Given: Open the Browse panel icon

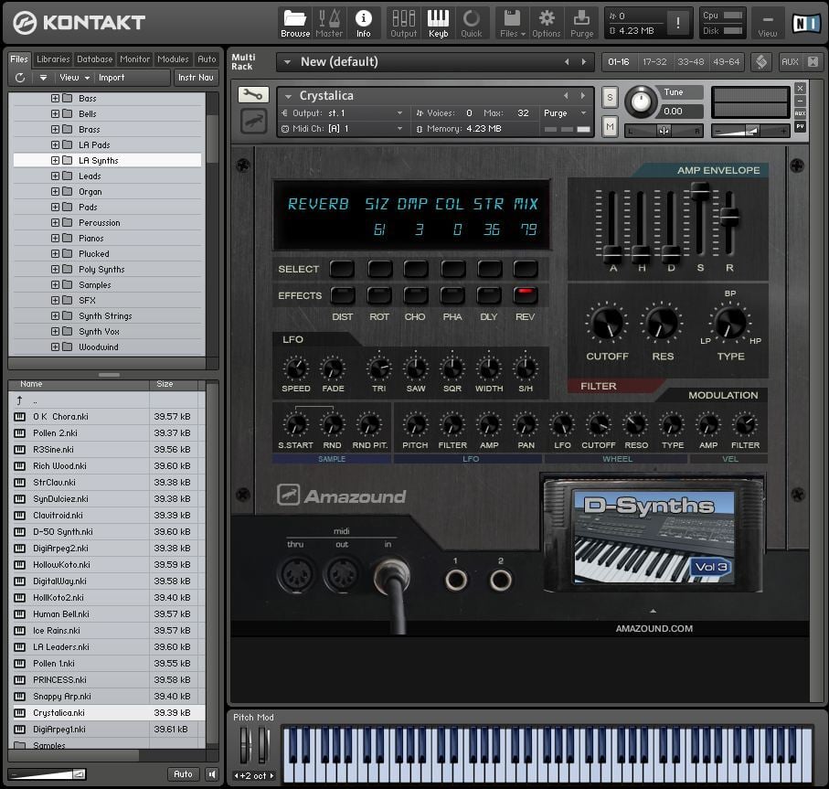Looking at the screenshot, I should 295,23.
